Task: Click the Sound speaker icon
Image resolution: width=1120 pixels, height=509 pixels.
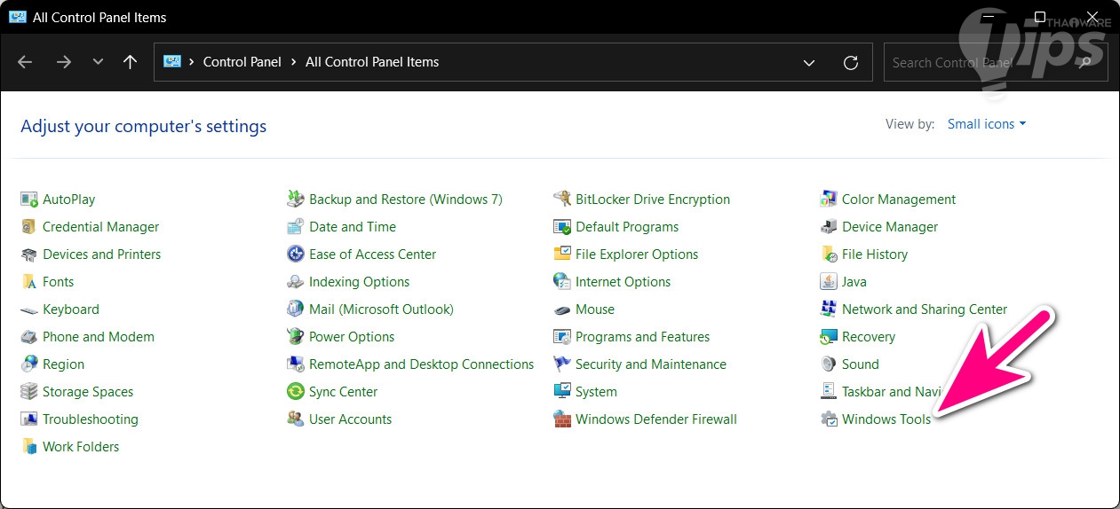Action: [828, 364]
